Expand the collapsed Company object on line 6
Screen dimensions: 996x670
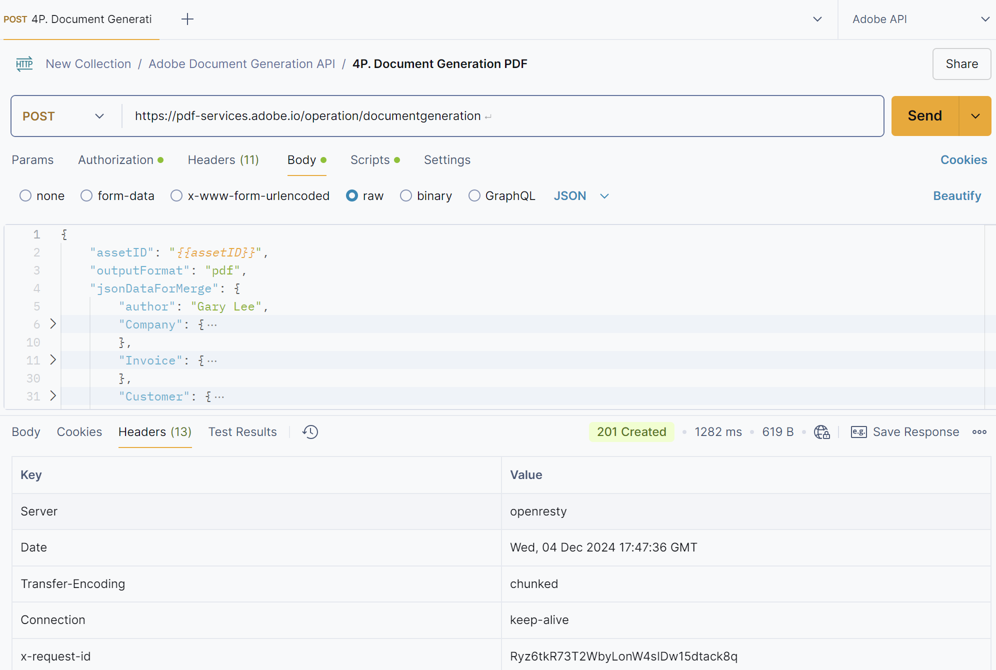pos(52,324)
